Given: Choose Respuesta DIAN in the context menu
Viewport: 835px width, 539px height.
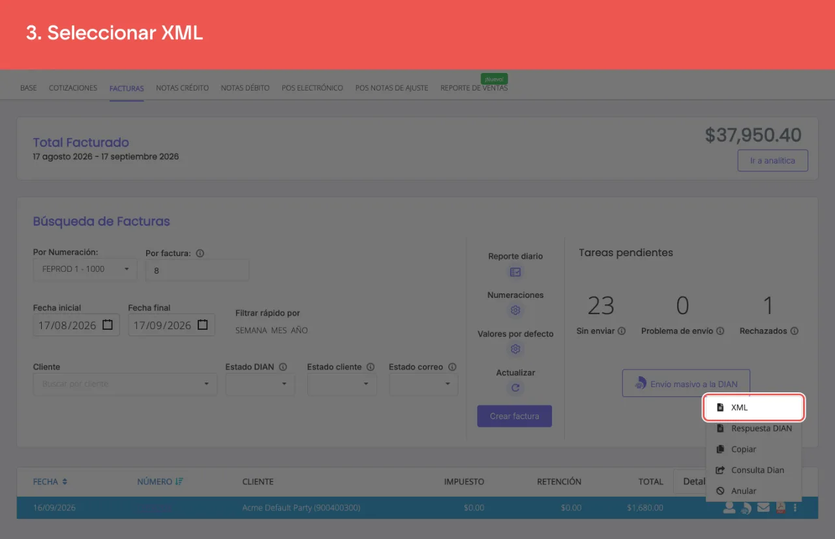Looking at the screenshot, I should [754, 428].
